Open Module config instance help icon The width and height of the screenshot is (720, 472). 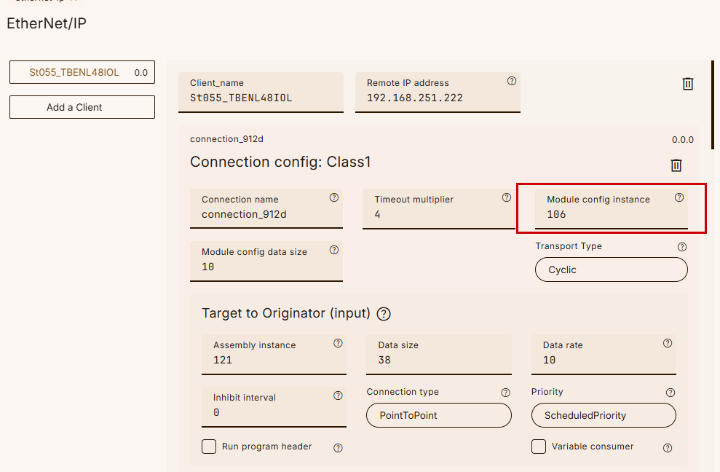(679, 197)
